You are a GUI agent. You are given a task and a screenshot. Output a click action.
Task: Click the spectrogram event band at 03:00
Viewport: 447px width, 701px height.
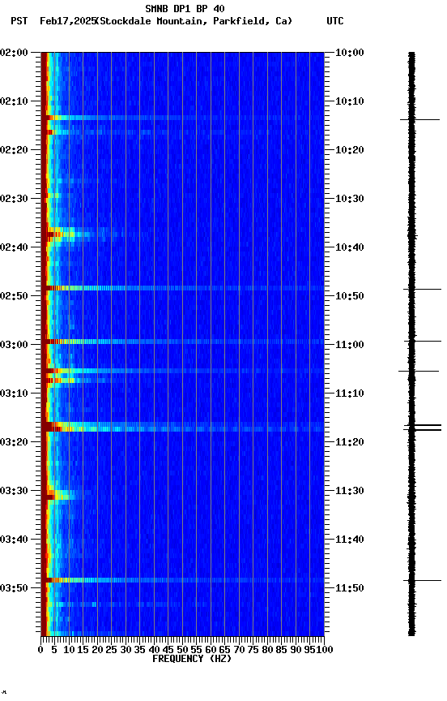(x=182, y=342)
